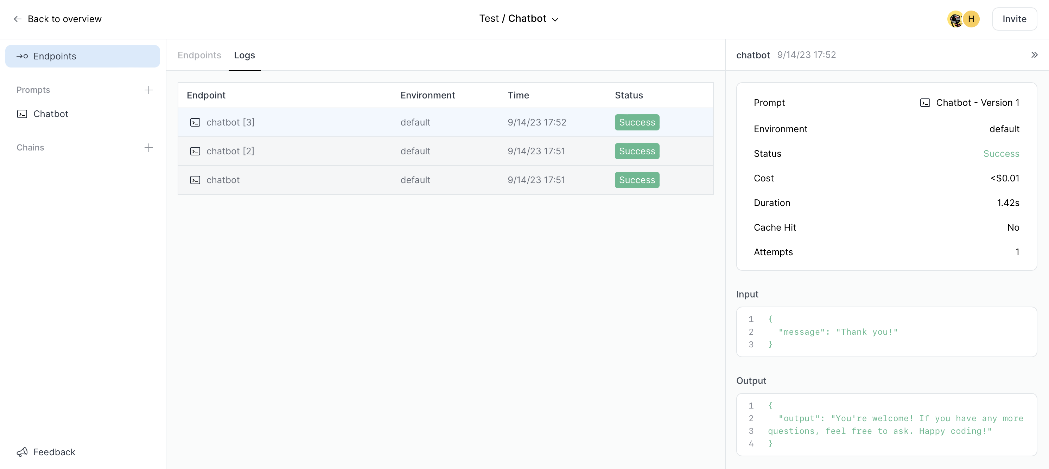Open Chatbot in the Prompts list

click(x=51, y=114)
